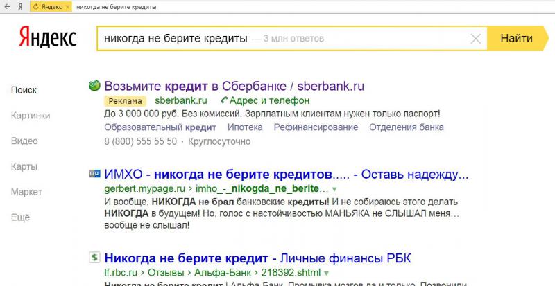Open "Возьмите кредит в Сбербанке" ad title

(x=234, y=86)
